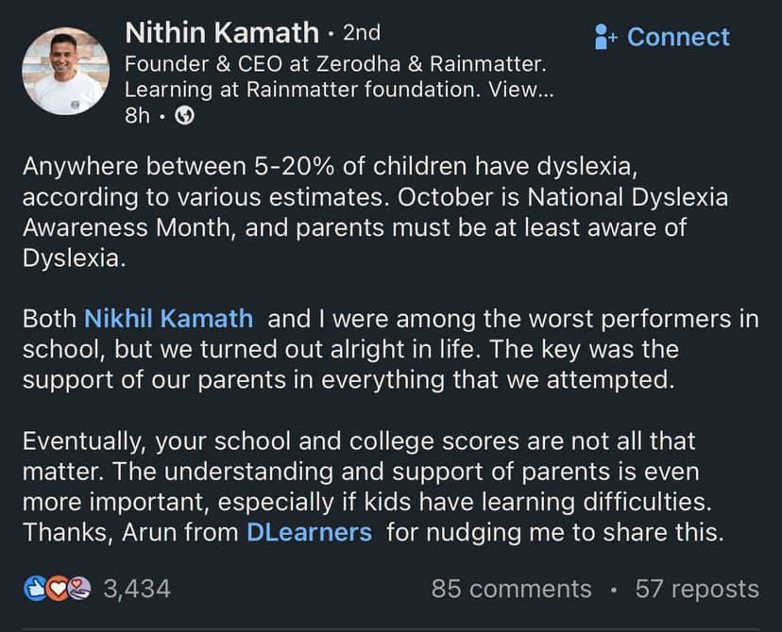The height and width of the screenshot is (632, 782).
Task: Click the "2nd" connection degree badge
Action: click(x=361, y=33)
